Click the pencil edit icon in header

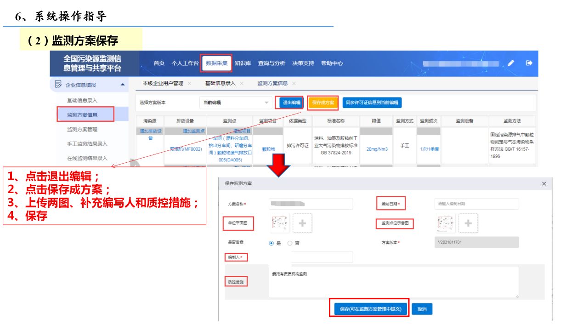pos(511,63)
